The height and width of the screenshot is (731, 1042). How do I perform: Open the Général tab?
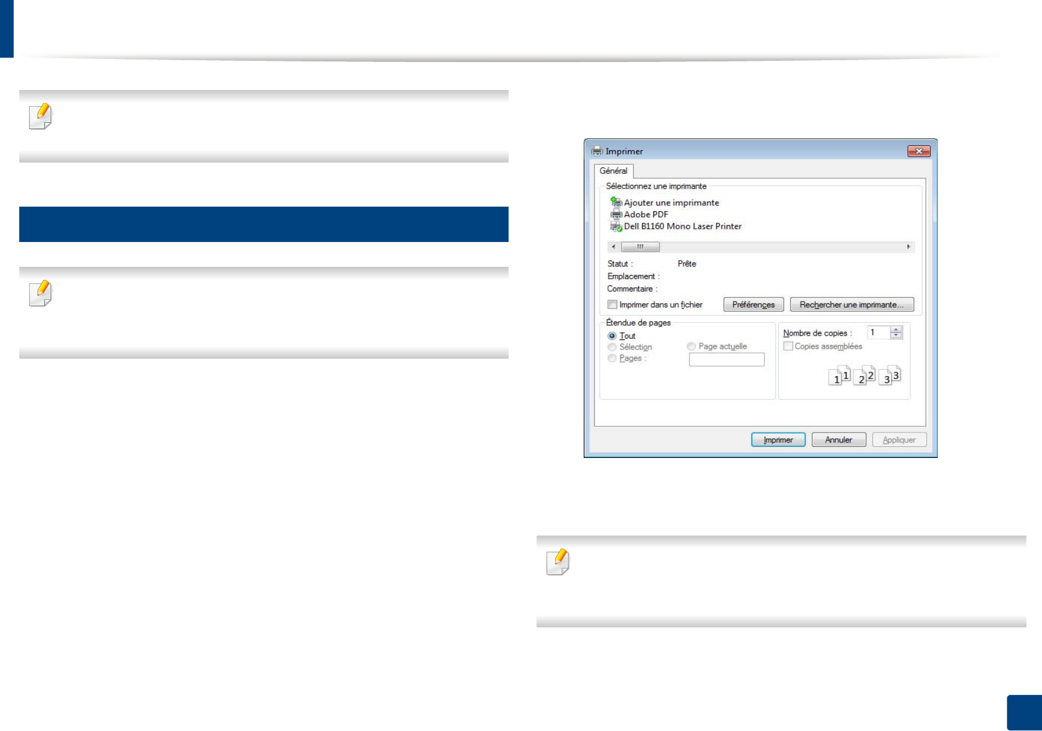coord(614,171)
